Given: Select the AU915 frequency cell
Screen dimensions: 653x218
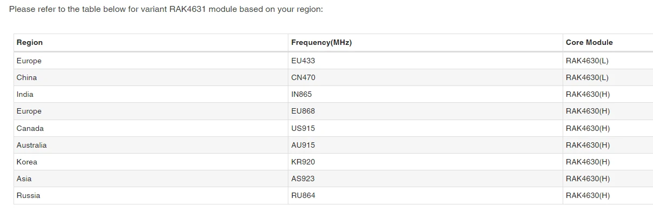Looking at the screenshot, I should [x=303, y=145].
